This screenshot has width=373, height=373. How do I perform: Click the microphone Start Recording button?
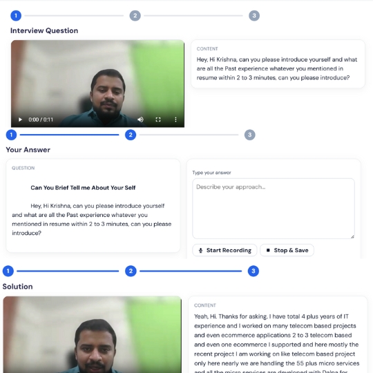[x=224, y=250]
